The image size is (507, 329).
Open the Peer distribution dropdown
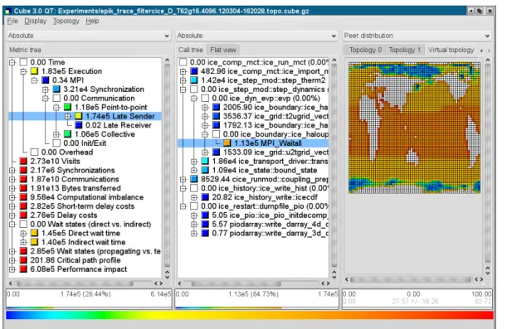click(417, 36)
